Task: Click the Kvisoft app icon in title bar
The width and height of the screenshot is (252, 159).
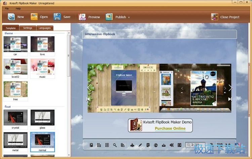Action: pos(5,3)
